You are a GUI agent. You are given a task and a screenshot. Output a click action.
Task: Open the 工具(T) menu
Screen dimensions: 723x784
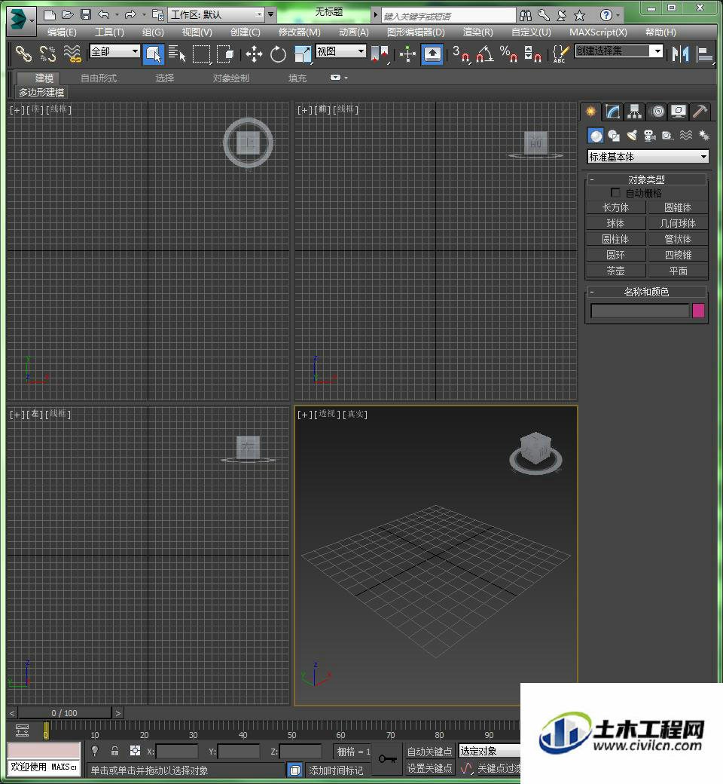[x=109, y=32]
